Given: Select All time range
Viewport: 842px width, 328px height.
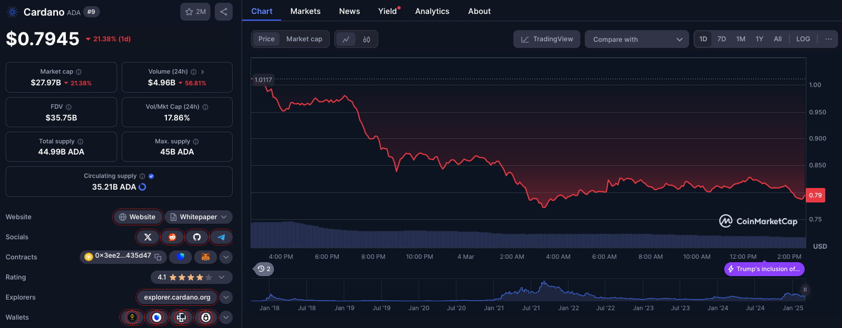Looking at the screenshot, I should (x=778, y=39).
